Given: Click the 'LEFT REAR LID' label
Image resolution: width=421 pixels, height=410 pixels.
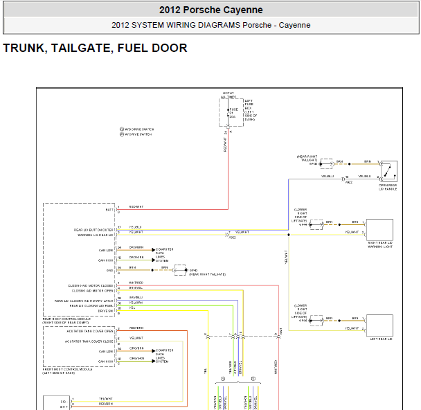Looking at the screenshot, I should coord(382,339).
